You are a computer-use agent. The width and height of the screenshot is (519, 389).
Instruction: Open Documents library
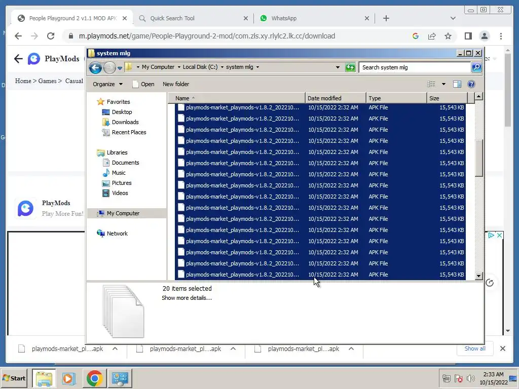click(125, 163)
